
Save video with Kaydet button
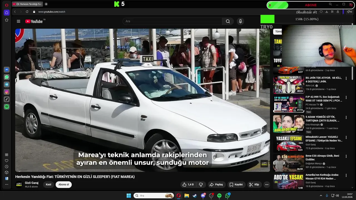(236, 184)
